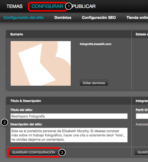Focus the Título del sitio field

click(69, 116)
